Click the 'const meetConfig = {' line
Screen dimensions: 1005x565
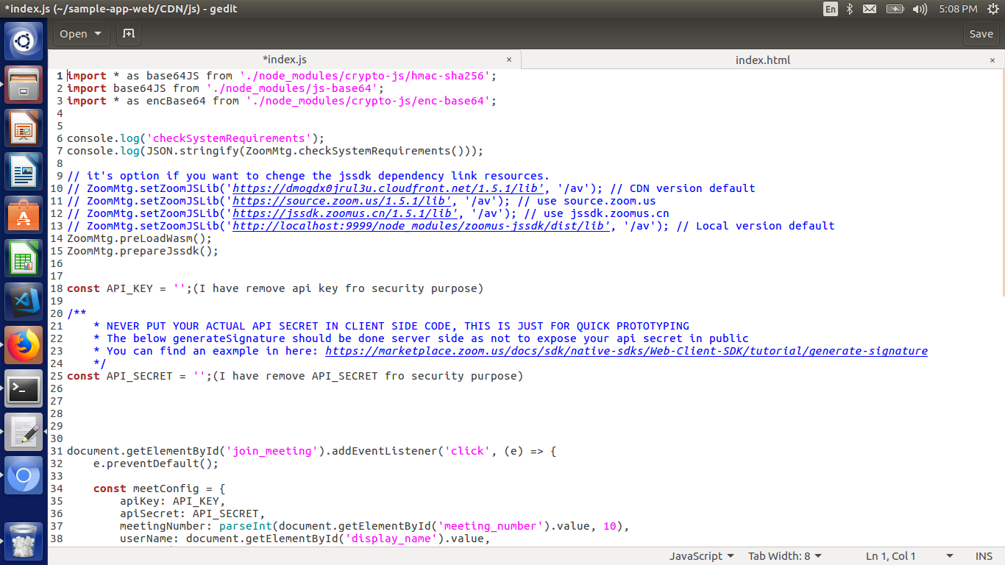pyautogui.click(x=159, y=488)
